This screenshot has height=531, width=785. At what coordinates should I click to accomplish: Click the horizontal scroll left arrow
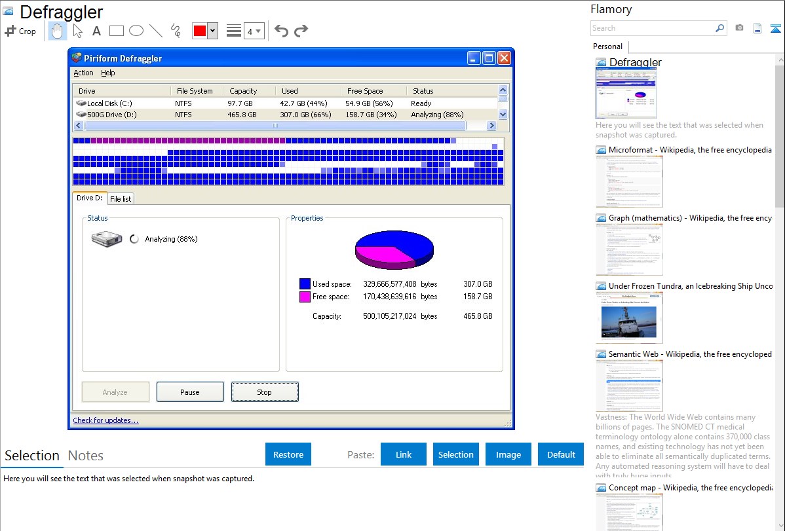tap(78, 126)
